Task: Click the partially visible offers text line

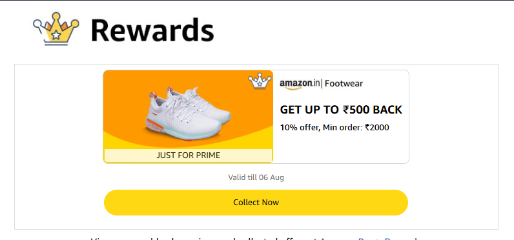Action: click(254, 239)
